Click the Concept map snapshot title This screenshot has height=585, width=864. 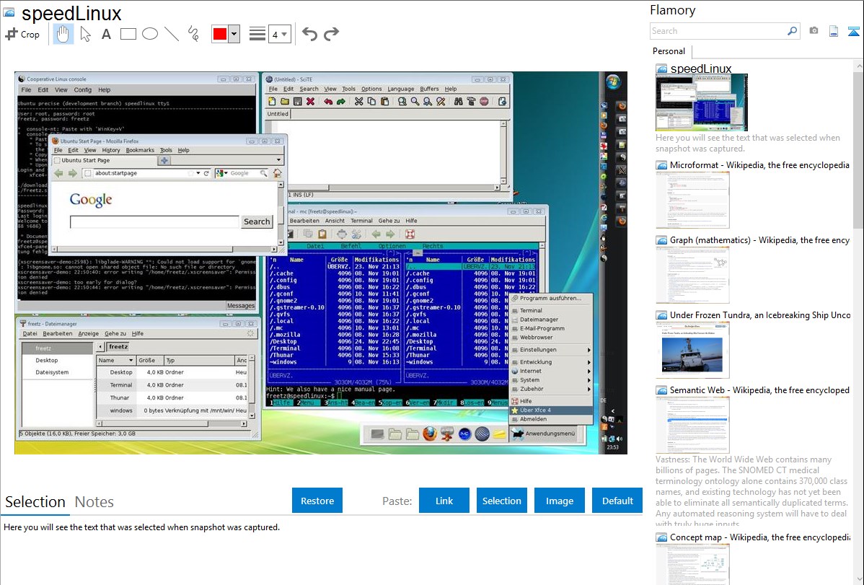tap(759, 537)
